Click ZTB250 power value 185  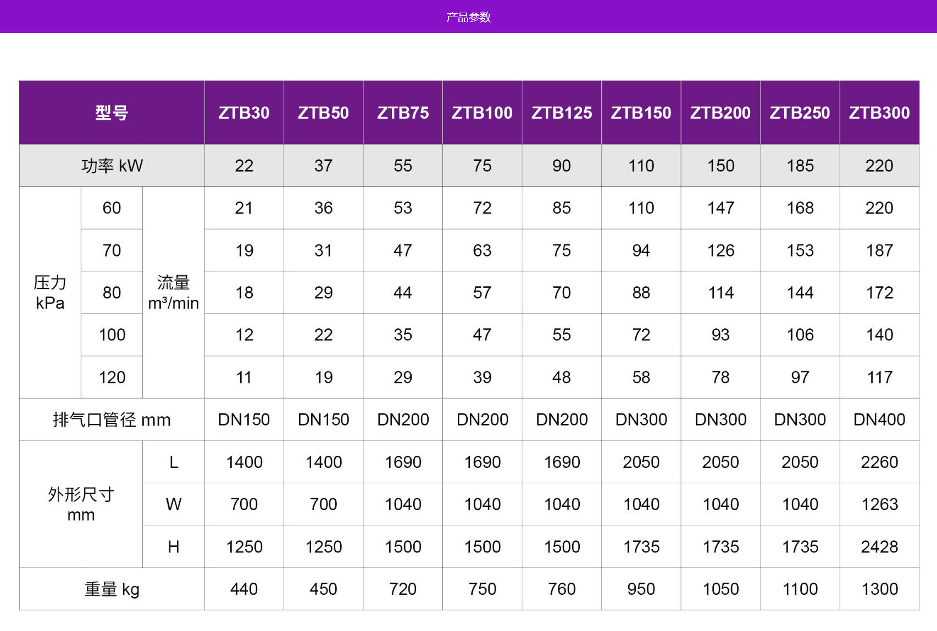800,165
